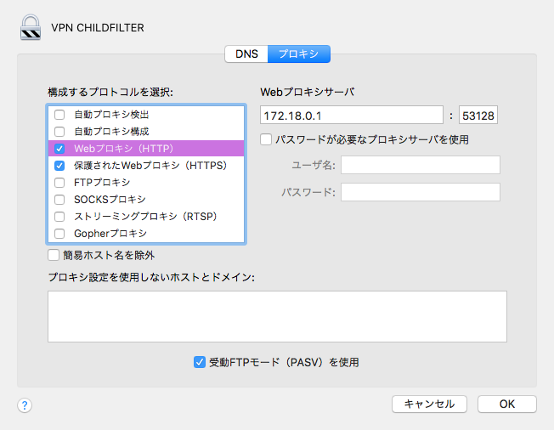Switch to the DNS tab
This screenshot has width=554, height=430.
tap(246, 54)
